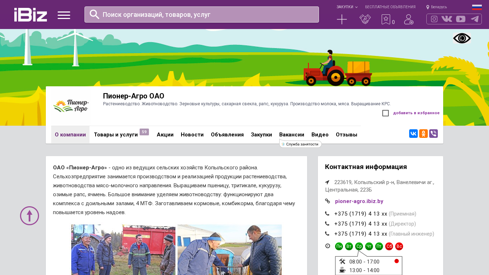This screenshot has width=489, height=275.
Task: Click the Служба занятости badge
Action: [300, 144]
